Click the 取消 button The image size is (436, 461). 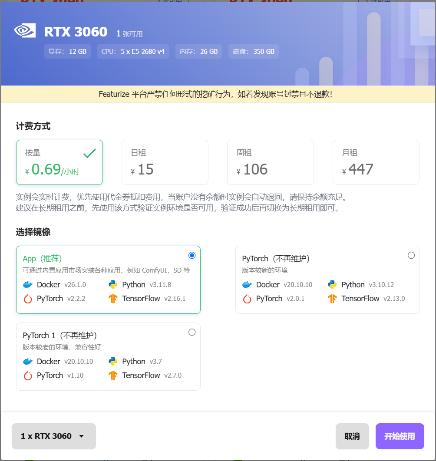pos(352,436)
